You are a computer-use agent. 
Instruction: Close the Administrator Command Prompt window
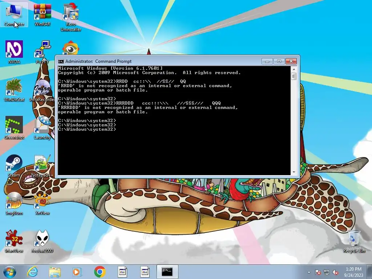pos(291,61)
